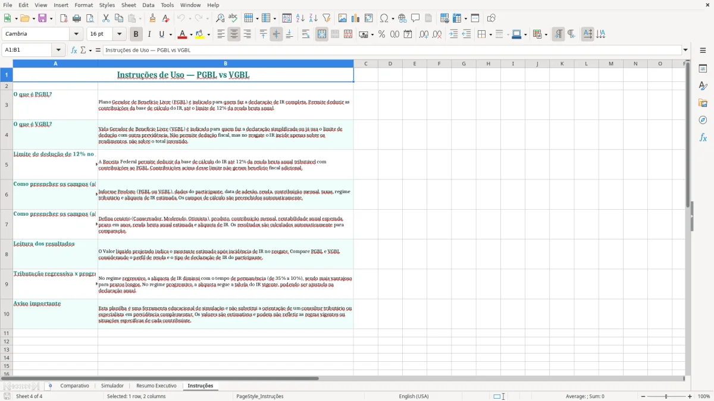Open Font Size dropdown list
Image resolution: width=714 pixels, height=401 pixels.
120,34
